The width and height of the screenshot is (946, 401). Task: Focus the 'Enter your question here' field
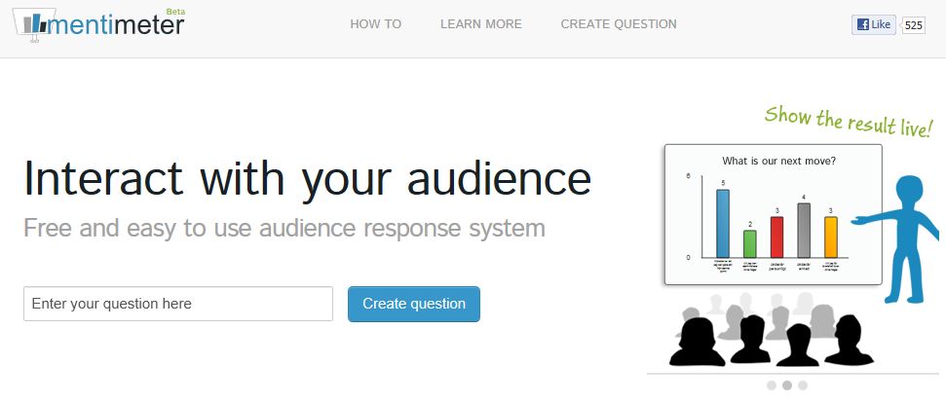(178, 304)
